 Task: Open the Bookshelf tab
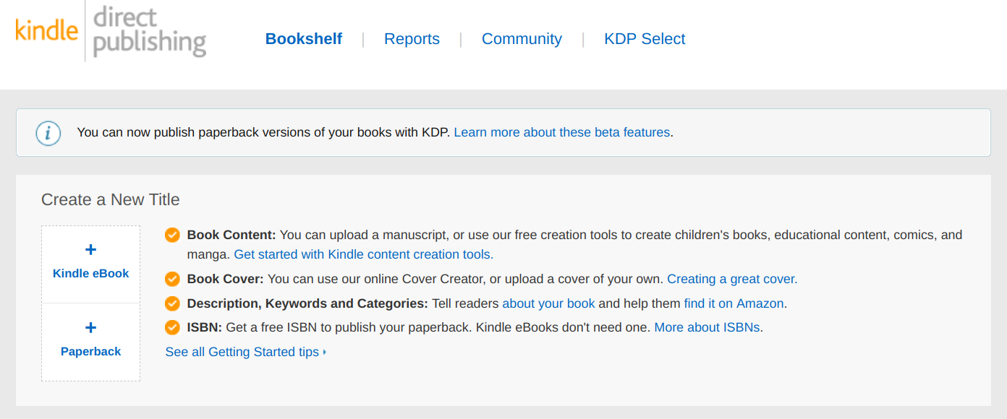tap(304, 39)
